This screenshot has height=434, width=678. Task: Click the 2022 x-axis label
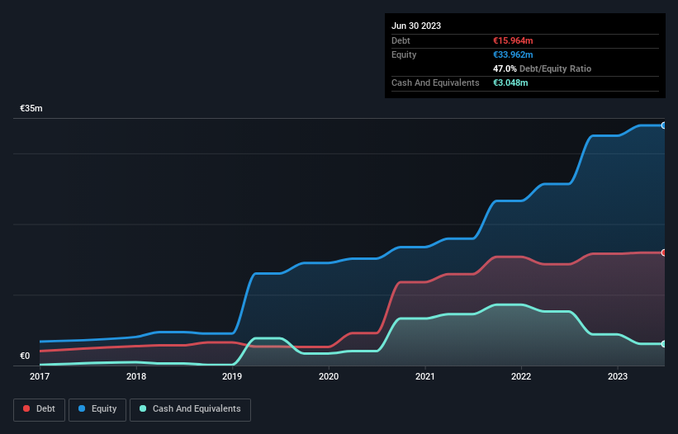point(521,376)
